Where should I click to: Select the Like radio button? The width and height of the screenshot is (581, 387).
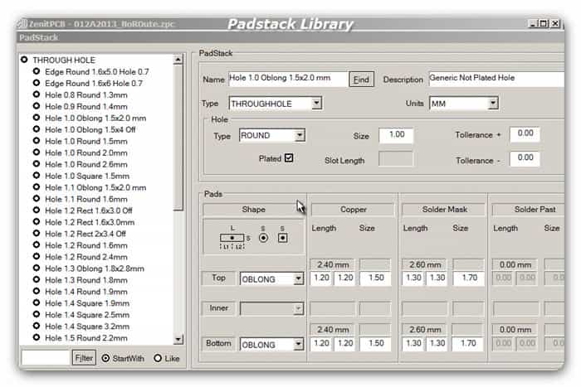pyautogui.click(x=158, y=358)
